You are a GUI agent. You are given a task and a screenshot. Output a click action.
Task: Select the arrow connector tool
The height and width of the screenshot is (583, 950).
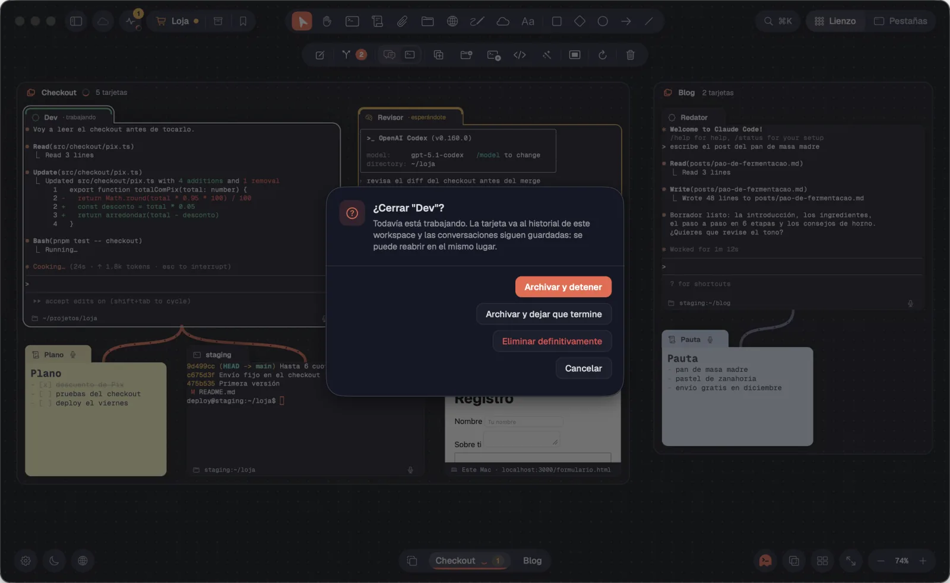626,21
